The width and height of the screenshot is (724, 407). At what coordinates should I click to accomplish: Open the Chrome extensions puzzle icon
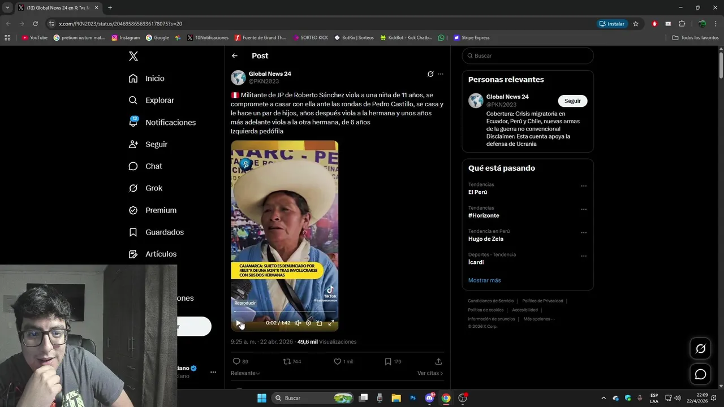point(682,24)
